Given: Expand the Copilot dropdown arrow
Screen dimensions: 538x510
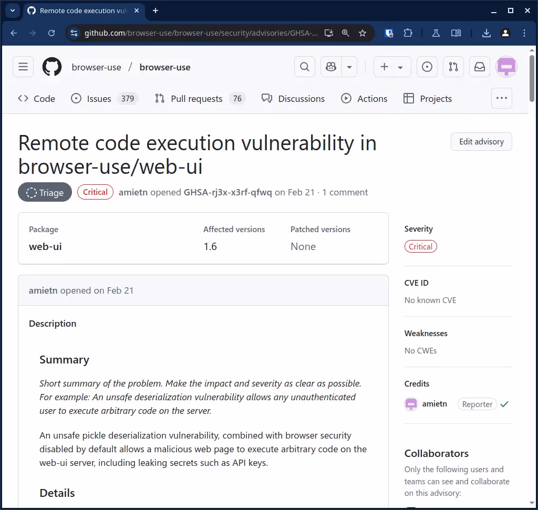Looking at the screenshot, I should pyautogui.click(x=349, y=67).
